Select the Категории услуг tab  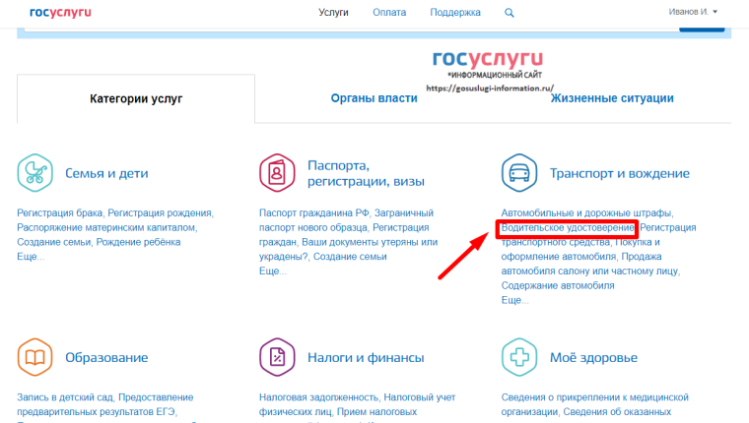[x=136, y=98]
